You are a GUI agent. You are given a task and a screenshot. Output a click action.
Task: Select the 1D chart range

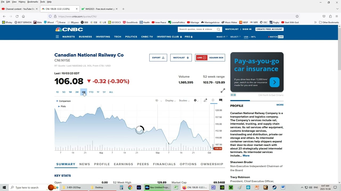57,92
